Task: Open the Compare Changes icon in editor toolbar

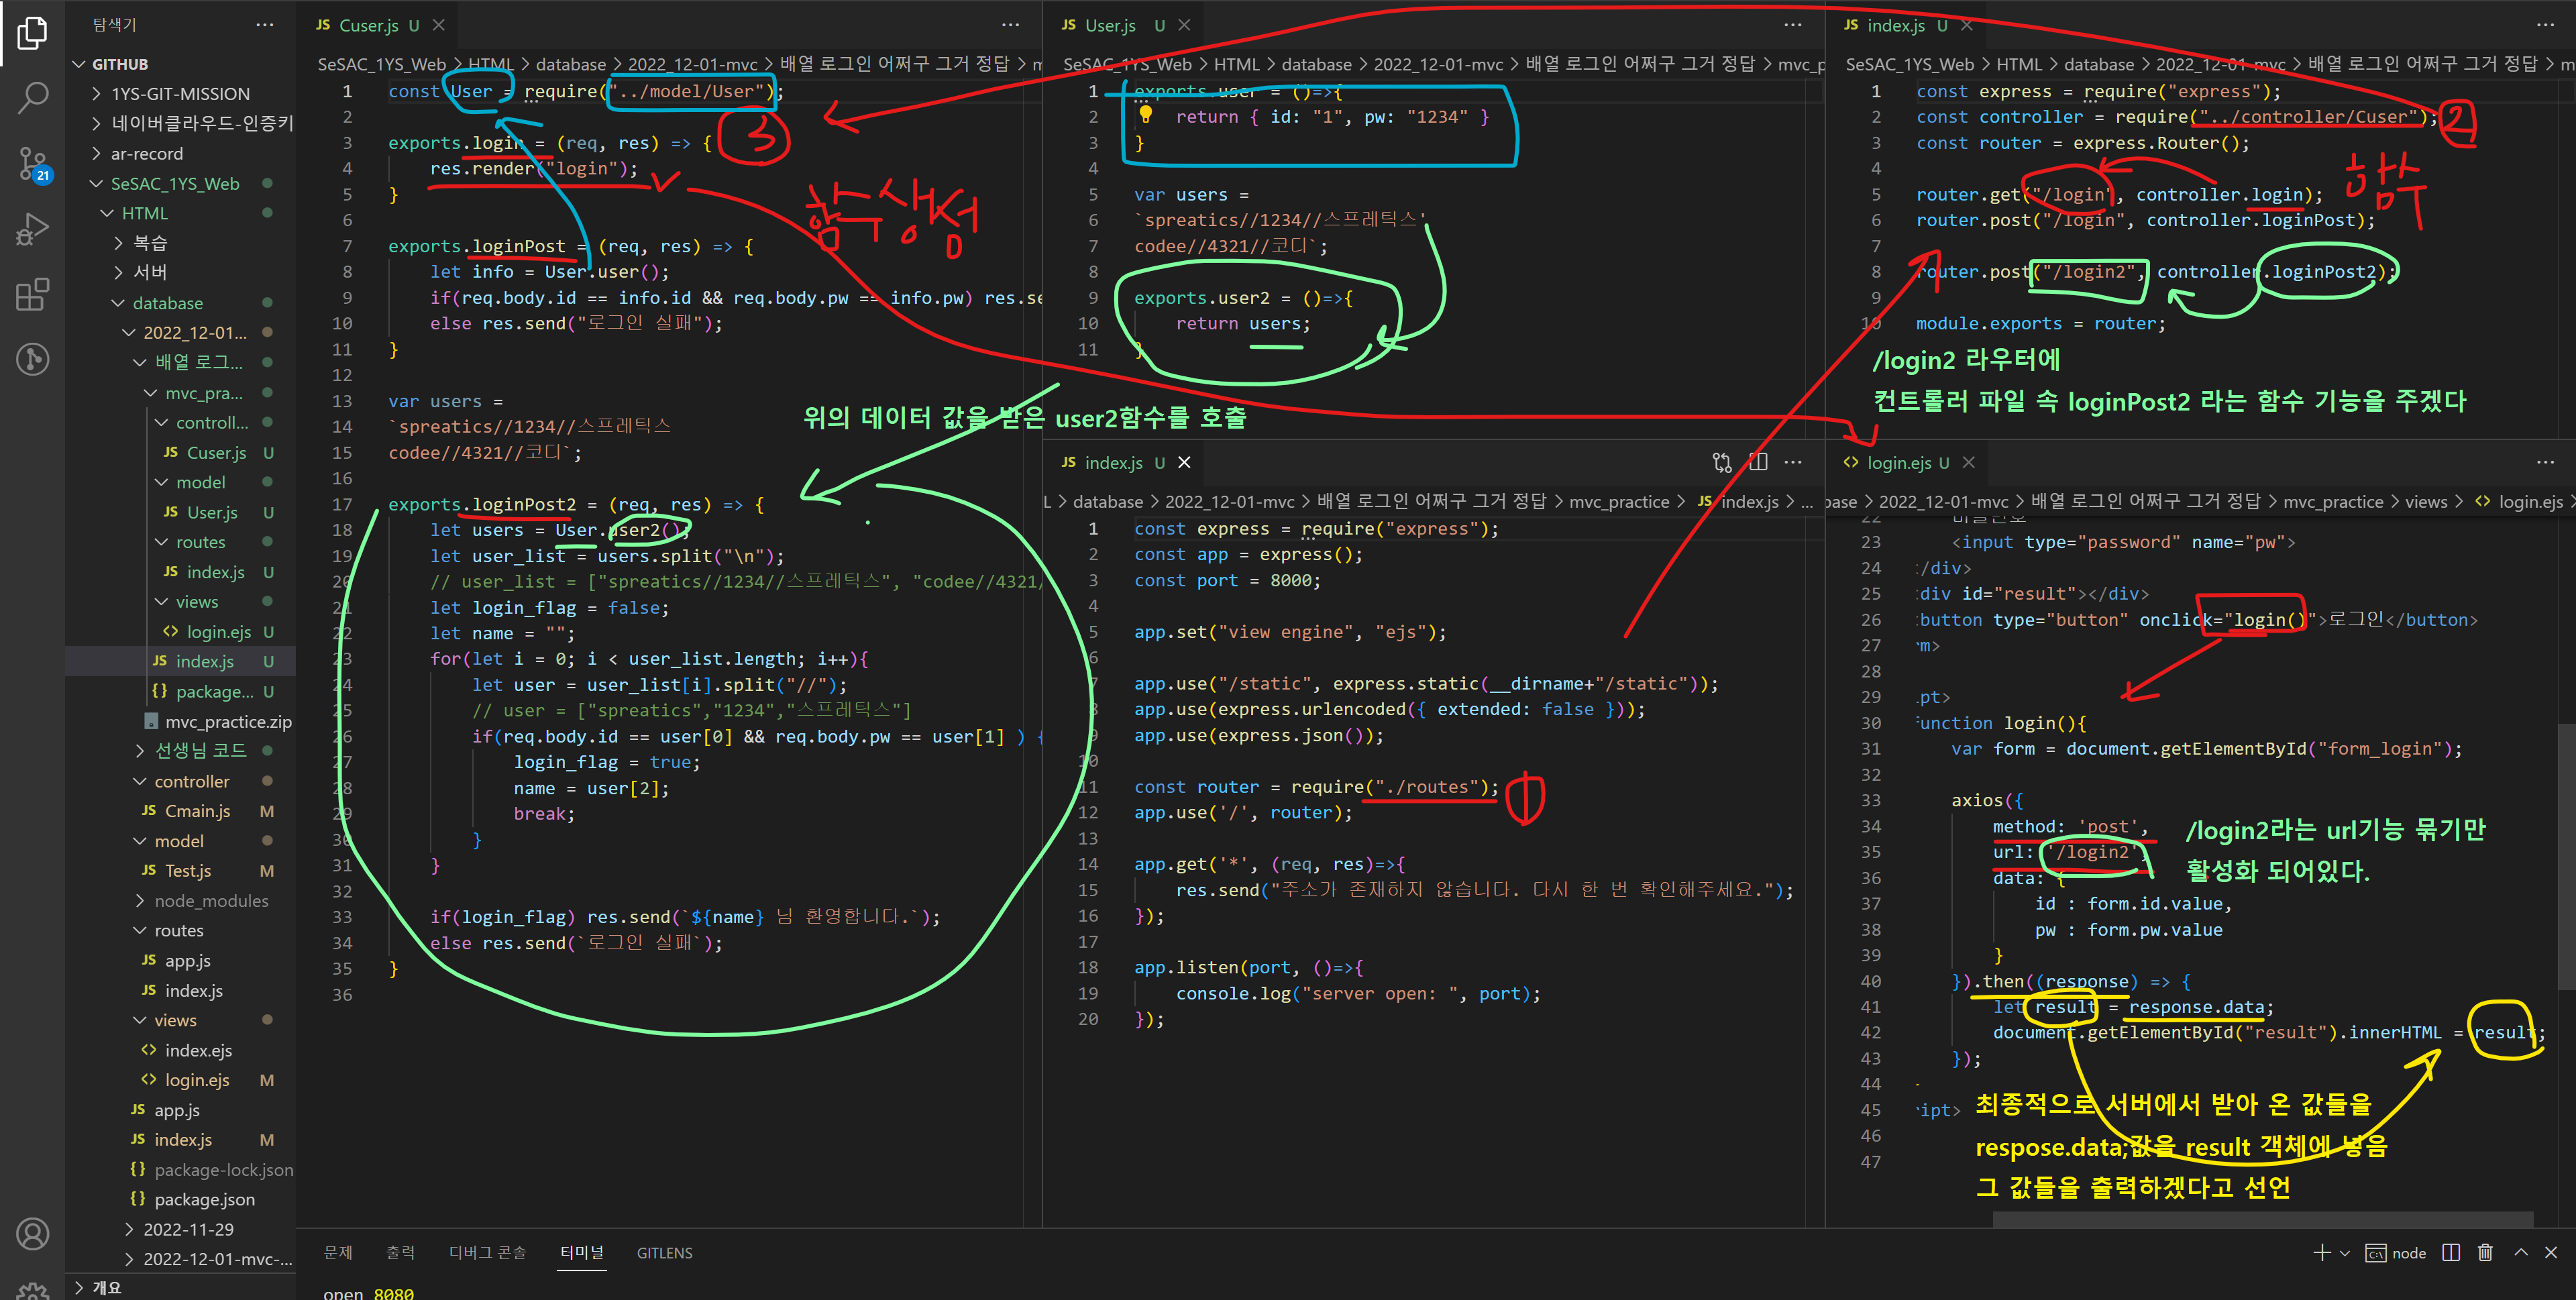Action: coord(1722,462)
